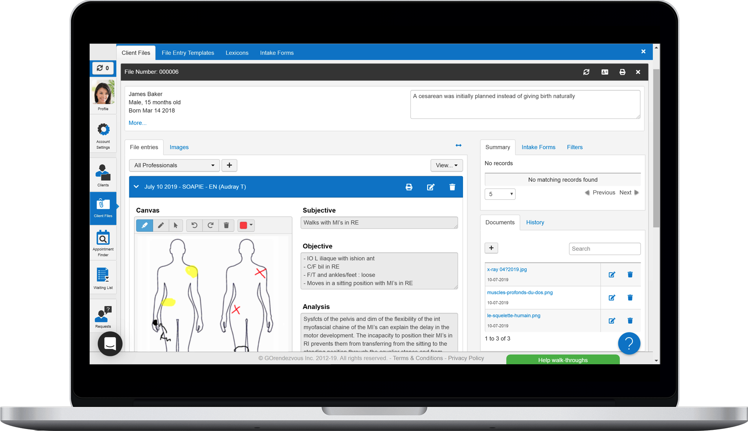748x431 pixels.
Task: Edit the x-ray 04?2019.jpg document
Action: [612, 274]
